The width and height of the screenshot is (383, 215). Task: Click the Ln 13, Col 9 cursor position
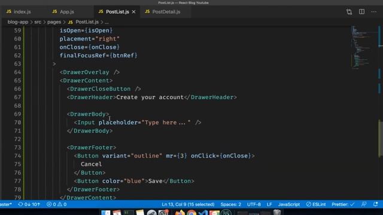[x=188, y=204]
